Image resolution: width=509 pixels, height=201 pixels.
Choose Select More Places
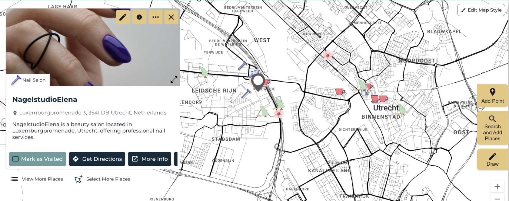tap(102, 179)
